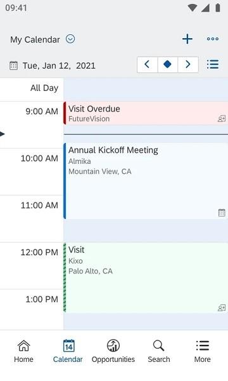
Task: Go to next day arrow
Action: click(188, 64)
